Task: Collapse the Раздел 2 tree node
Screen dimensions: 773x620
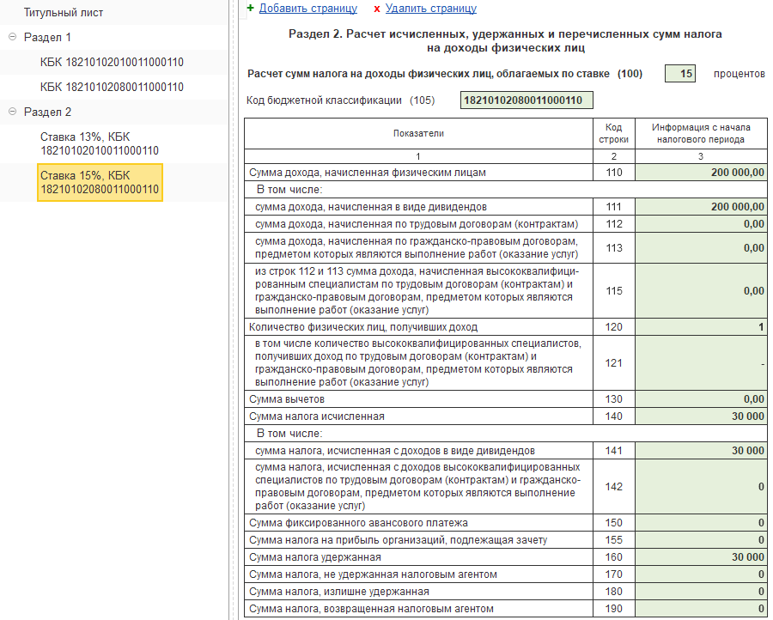Action: click(x=12, y=112)
